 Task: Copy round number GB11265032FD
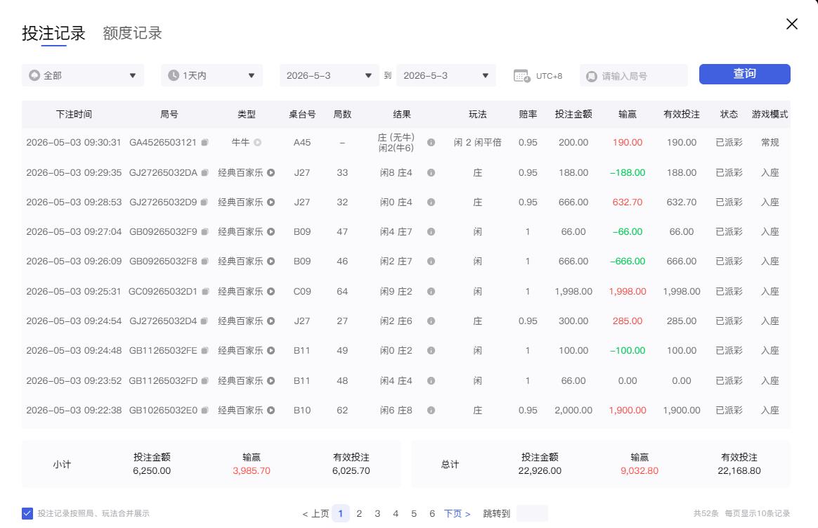coord(205,381)
